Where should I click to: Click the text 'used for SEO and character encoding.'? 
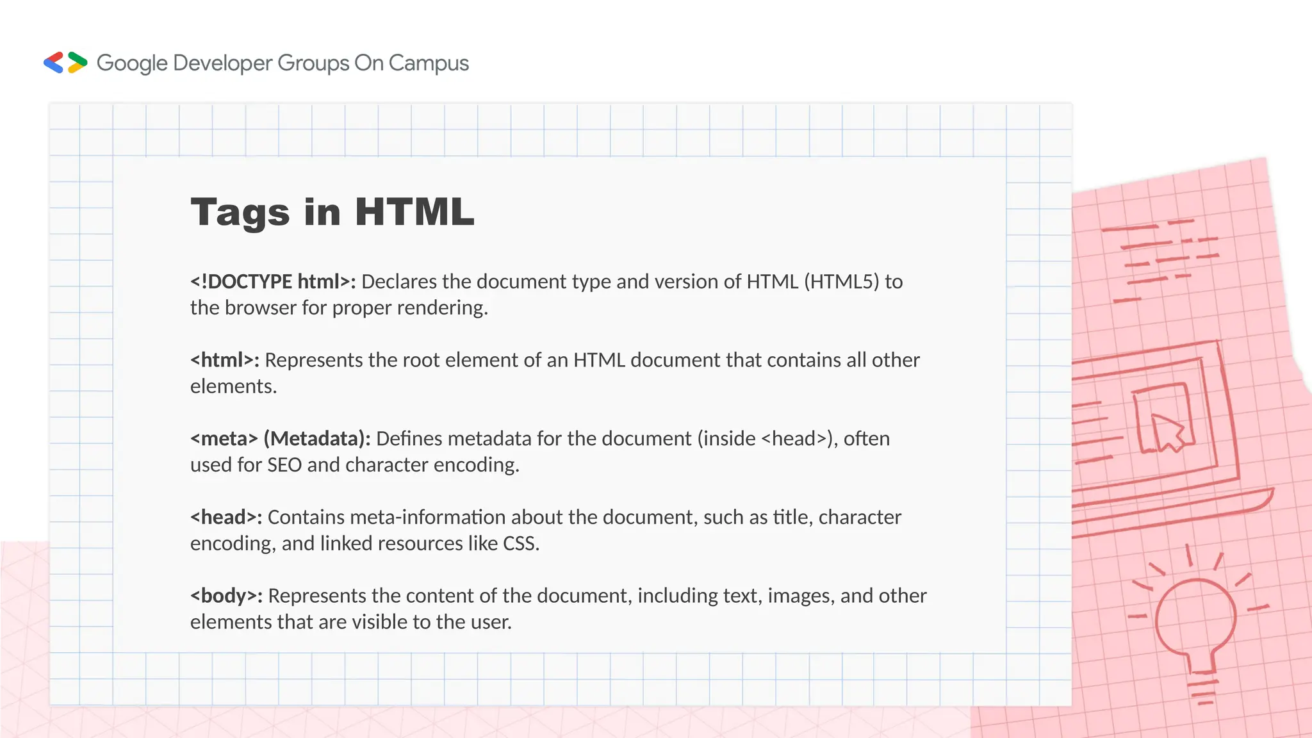tap(355, 465)
